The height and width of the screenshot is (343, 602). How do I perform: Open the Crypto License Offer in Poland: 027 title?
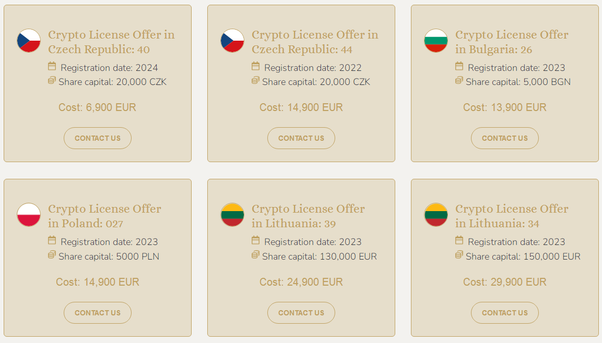pyautogui.click(x=104, y=216)
